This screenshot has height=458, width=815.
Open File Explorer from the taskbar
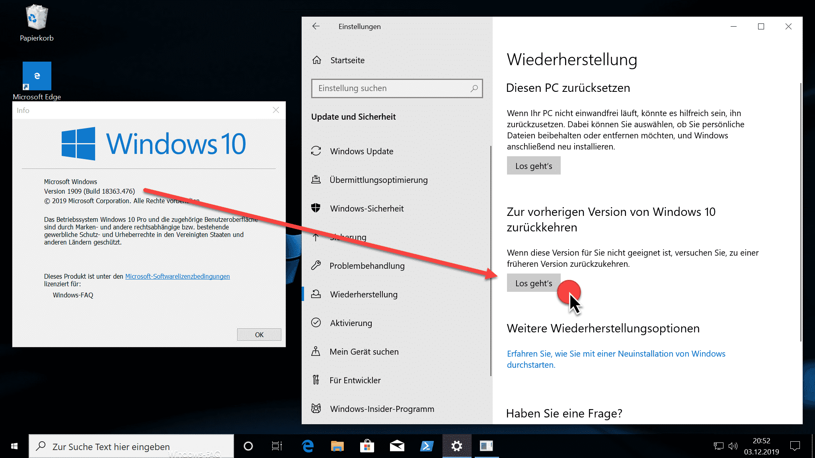tap(337, 446)
